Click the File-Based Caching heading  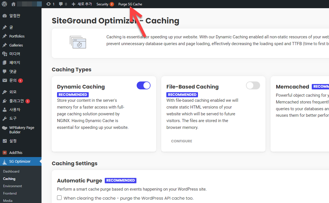click(192, 87)
